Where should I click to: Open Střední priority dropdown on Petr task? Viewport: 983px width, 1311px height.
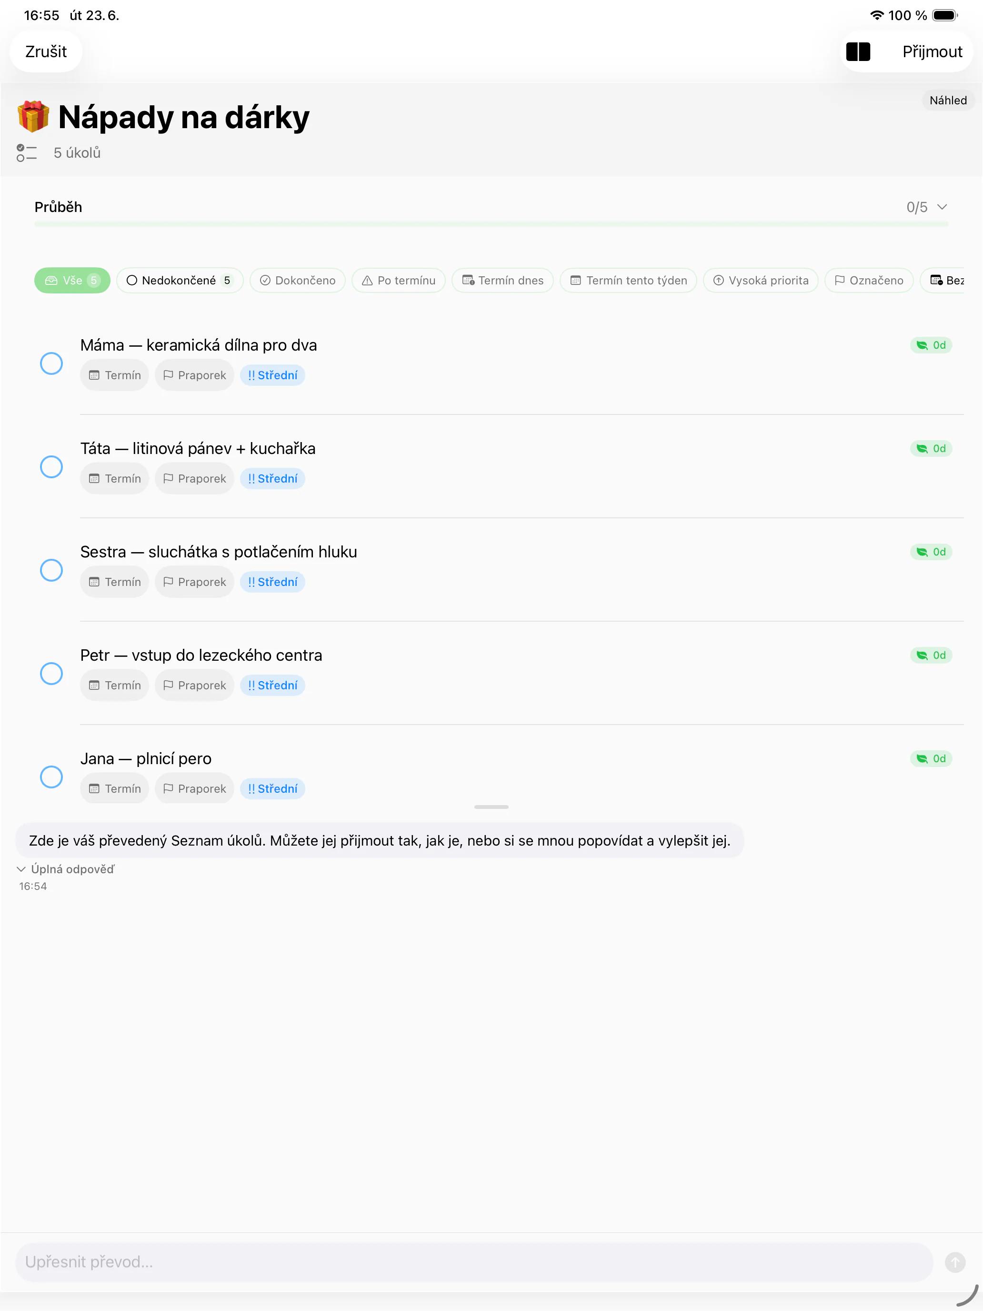(272, 685)
